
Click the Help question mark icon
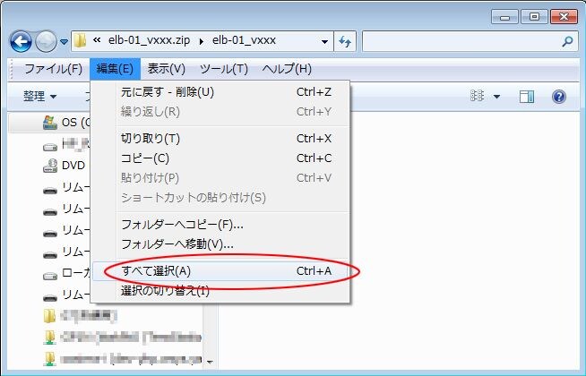pos(559,96)
